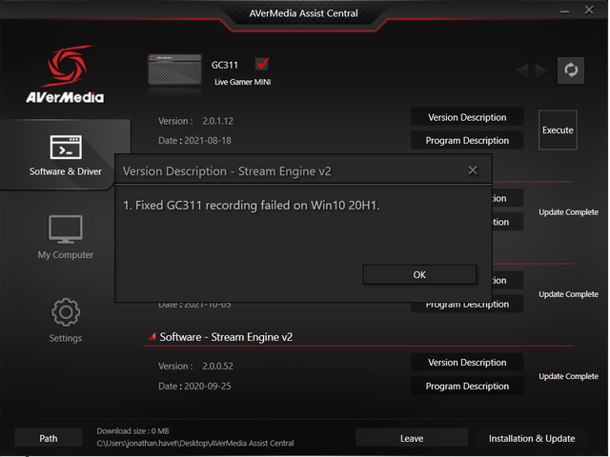Click the 'Download size : 0 MB' text
Screen dimensions: 610x457
133,431
